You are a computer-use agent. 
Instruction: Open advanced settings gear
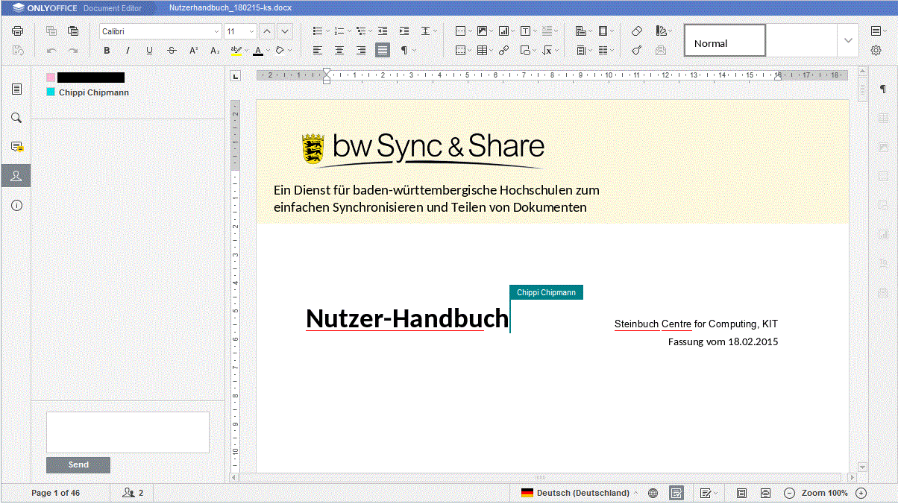pyautogui.click(x=876, y=51)
